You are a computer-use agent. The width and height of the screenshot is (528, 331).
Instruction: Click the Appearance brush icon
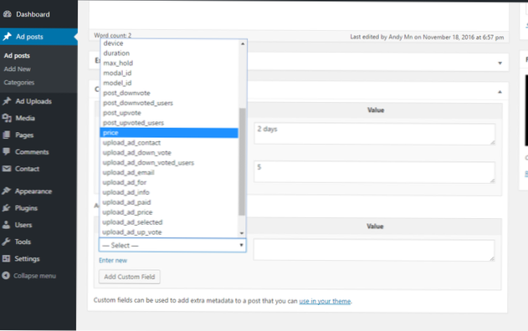(7, 191)
